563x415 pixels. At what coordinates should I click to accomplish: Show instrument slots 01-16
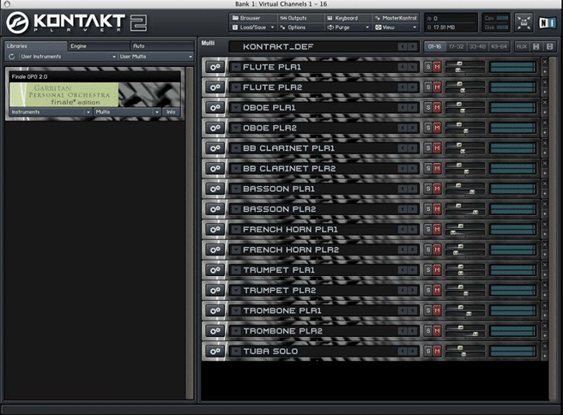pos(434,46)
